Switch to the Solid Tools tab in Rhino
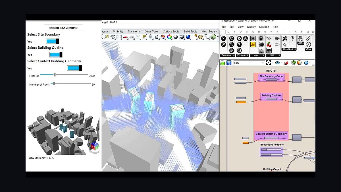The image size is (341, 192). (190, 32)
